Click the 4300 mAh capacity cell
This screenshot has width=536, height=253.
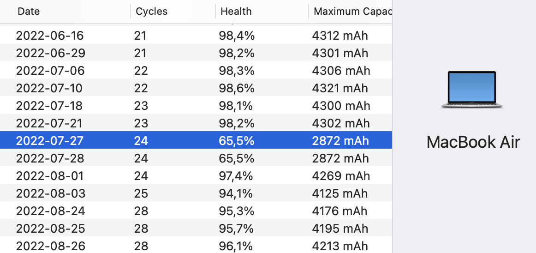pyautogui.click(x=341, y=106)
